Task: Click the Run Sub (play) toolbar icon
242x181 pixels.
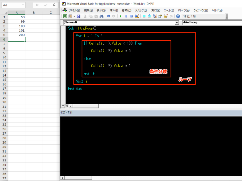Action: pyautogui.click(x=121, y=17)
